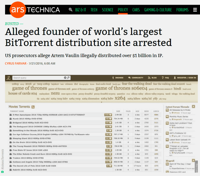
Task: Collapse the Blogroll panel arrow
Action: (193, 160)
